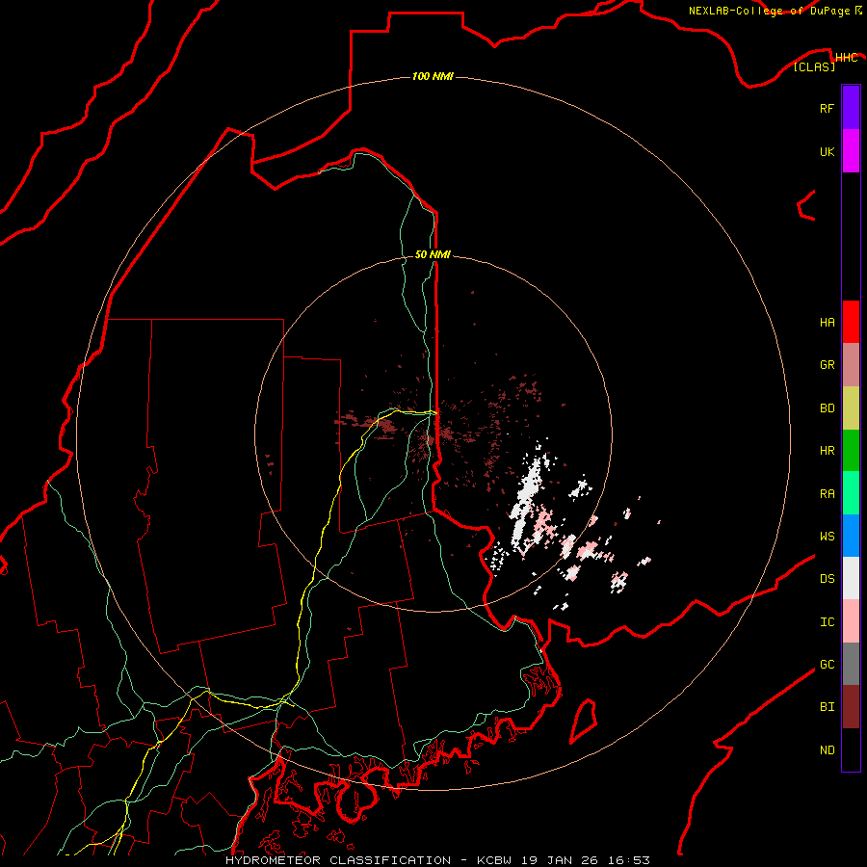
Task: Click the HA red legend swatch
Action: (x=851, y=322)
